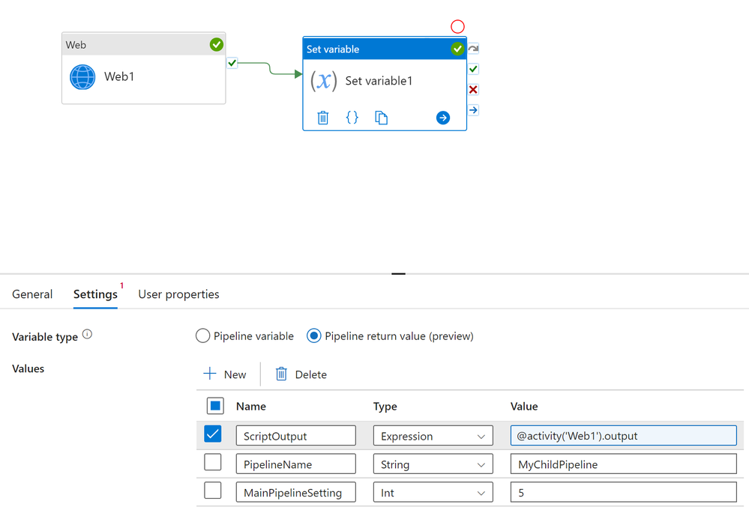
Task: Click Web1 globe activity icon
Action: click(x=82, y=77)
